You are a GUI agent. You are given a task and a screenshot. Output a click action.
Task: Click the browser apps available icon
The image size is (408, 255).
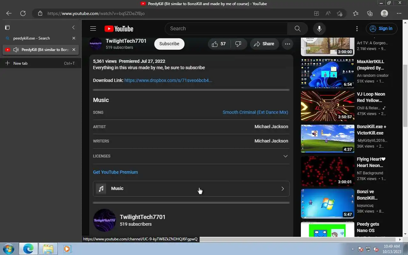[316, 13]
